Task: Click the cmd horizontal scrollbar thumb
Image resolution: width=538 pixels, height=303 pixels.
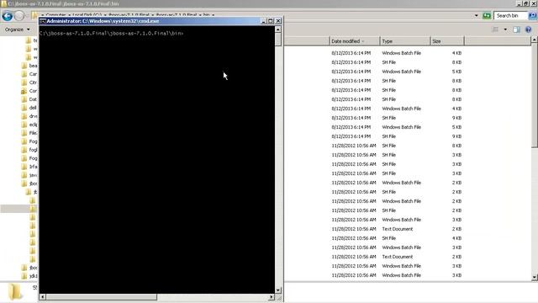Action: (101, 297)
